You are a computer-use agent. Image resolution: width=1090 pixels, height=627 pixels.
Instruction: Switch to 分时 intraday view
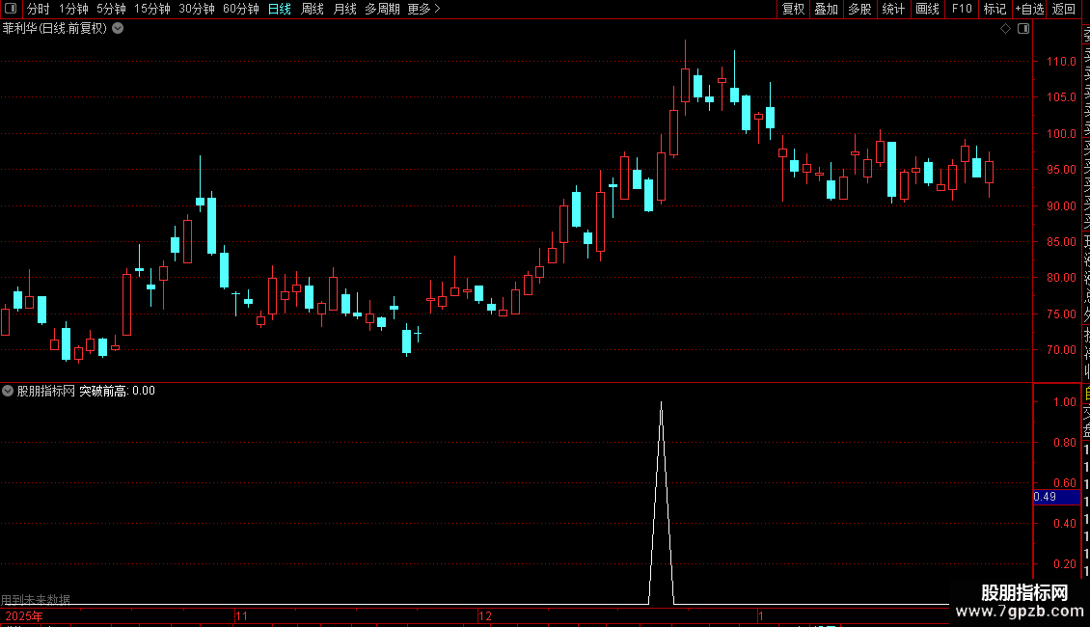tap(39, 9)
